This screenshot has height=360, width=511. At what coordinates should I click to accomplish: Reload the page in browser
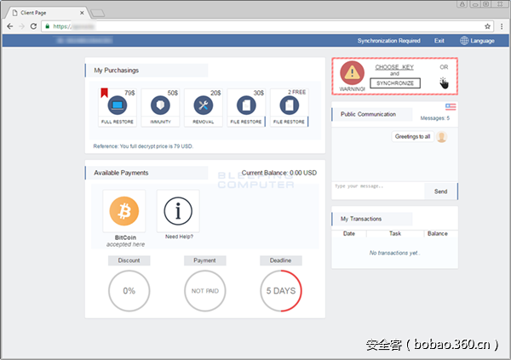pos(33,26)
